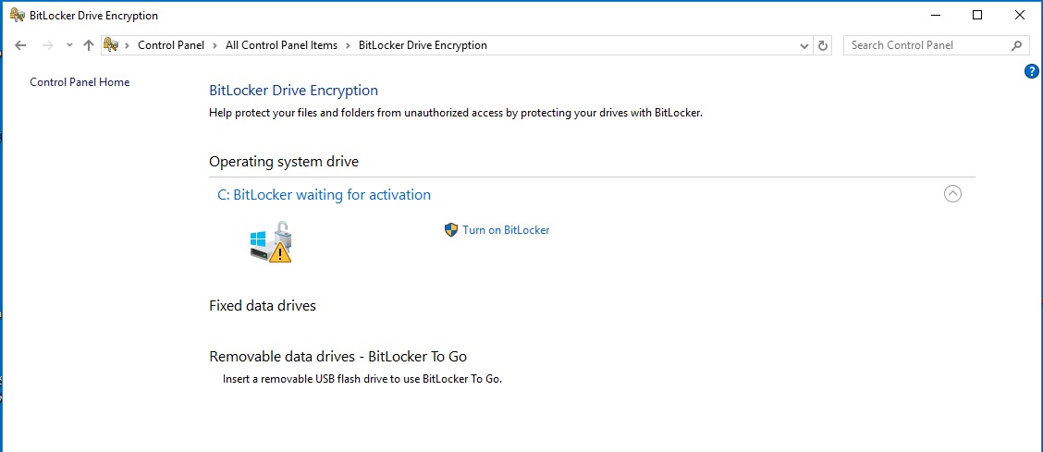The width and height of the screenshot is (1043, 452).
Task: Click the magnifier in Search Control Panel
Action: tap(1016, 45)
